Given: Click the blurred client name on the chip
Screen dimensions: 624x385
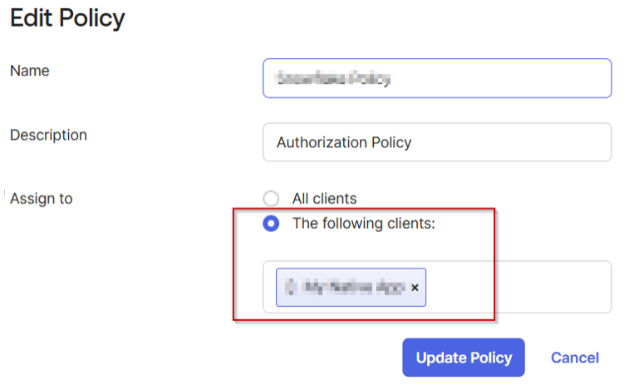Looking at the screenshot, I should pos(353,288).
